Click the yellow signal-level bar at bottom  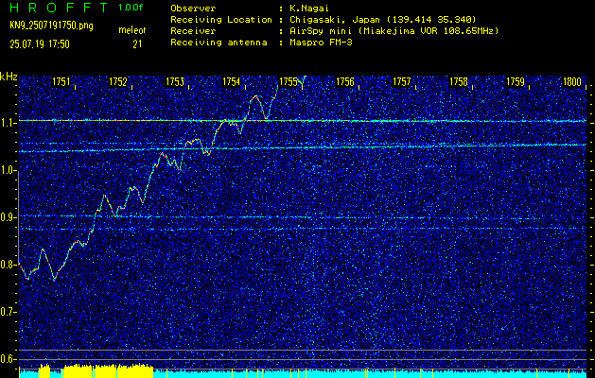tap(108, 371)
